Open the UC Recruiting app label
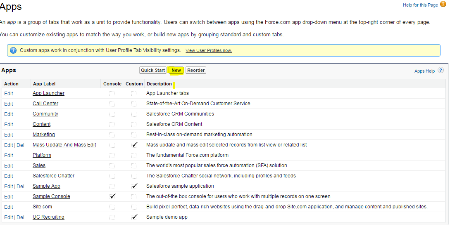450x229 pixels. pos(48,217)
